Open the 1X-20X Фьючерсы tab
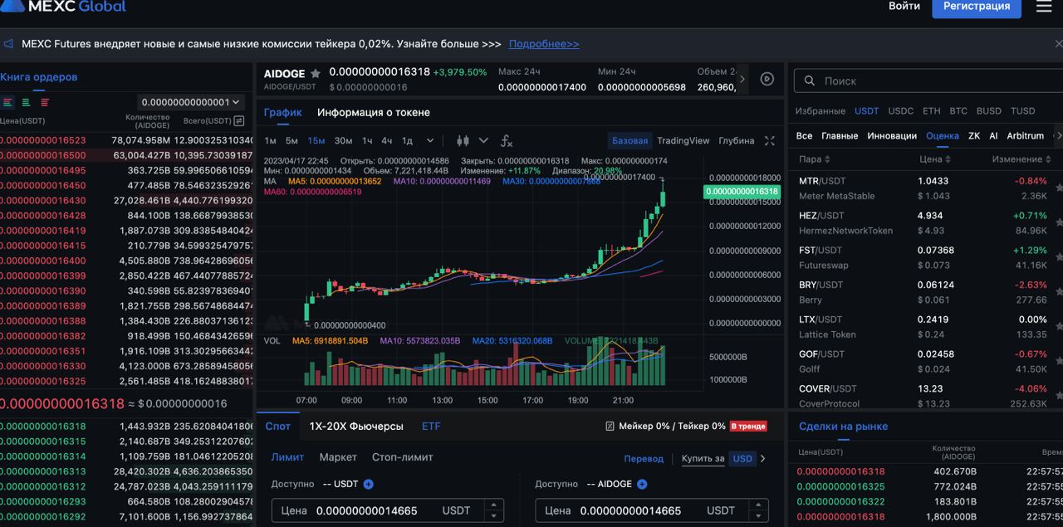 tap(356, 427)
